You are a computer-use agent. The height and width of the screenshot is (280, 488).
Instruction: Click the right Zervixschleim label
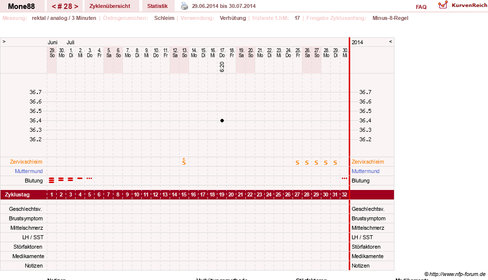pyautogui.click(x=368, y=162)
